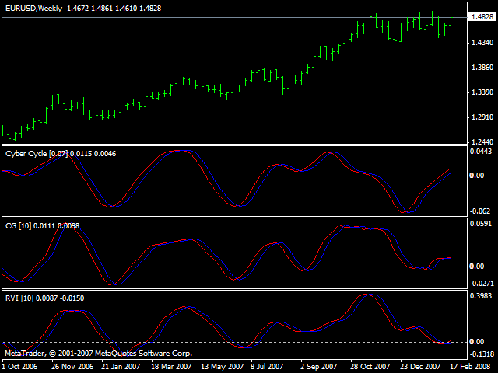Click the 1.4340 price scale value
The image size is (498, 373).
(482, 43)
